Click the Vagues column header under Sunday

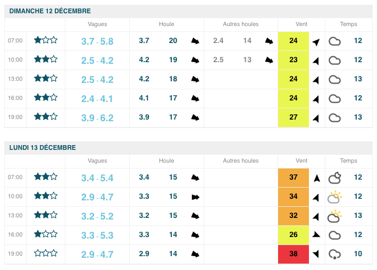[97, 24]
